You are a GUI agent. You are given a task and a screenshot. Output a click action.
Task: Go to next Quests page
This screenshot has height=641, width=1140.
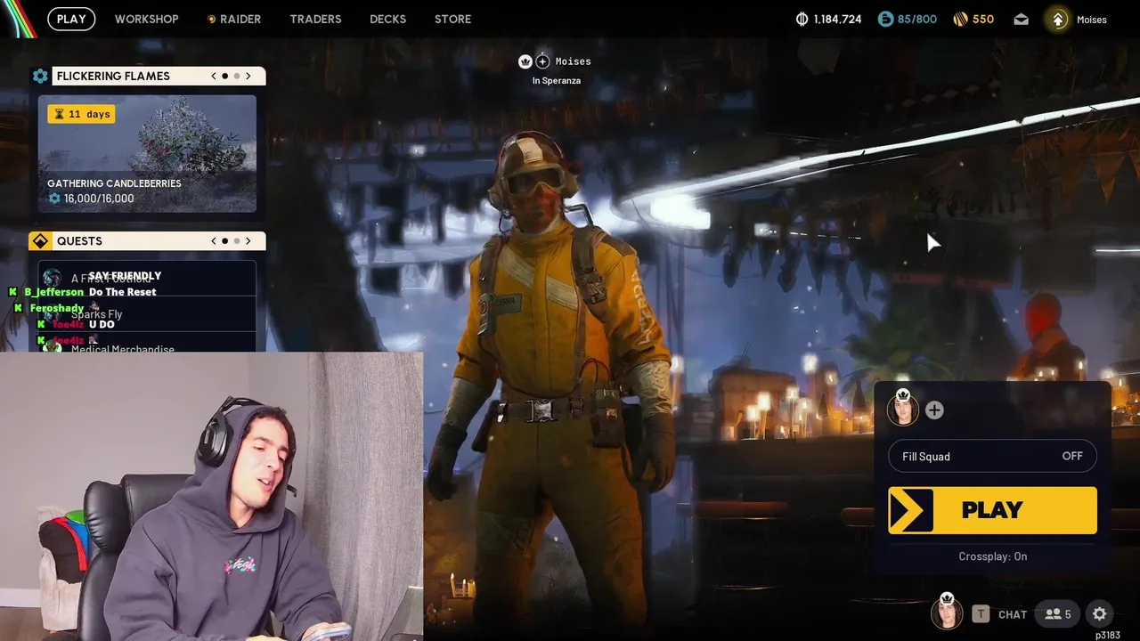(x=248, y=241)
